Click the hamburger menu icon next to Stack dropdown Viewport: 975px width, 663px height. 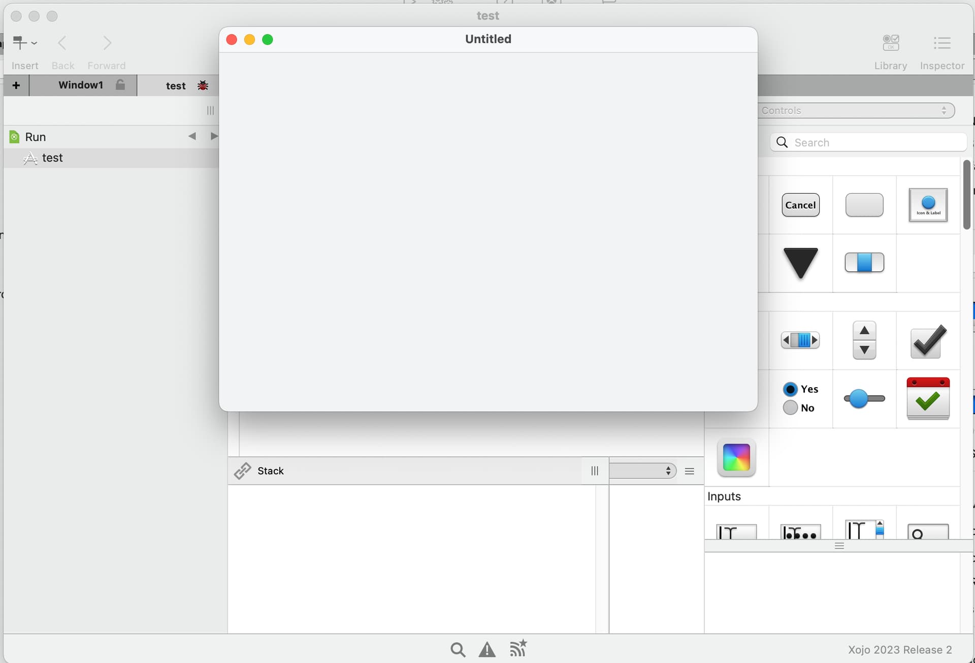coord(689,471)
